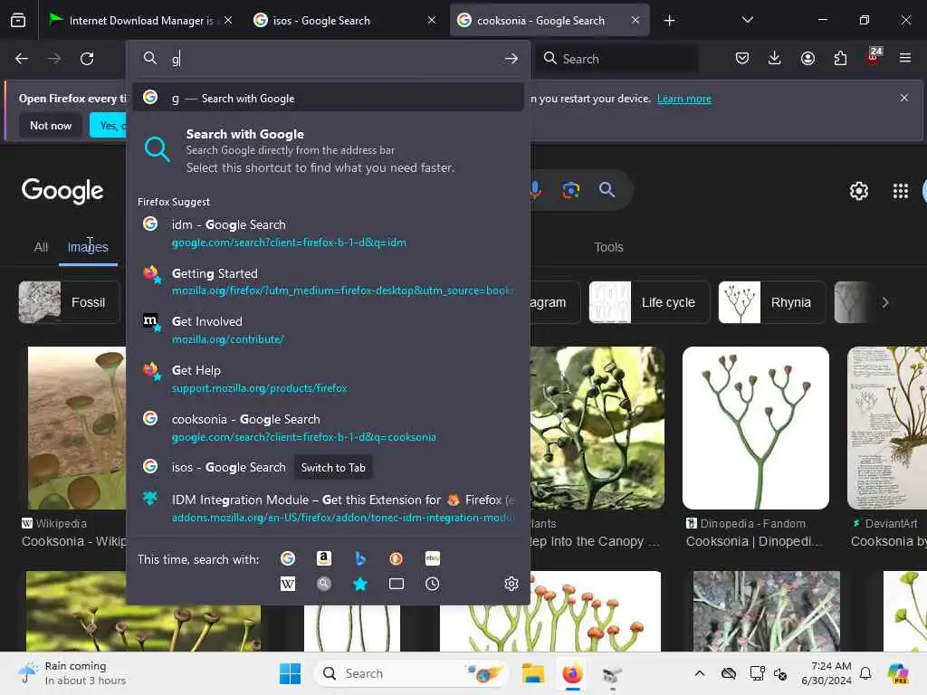Viewport: 927px width, 695px height.
Task: Open the Get Help suggestion
Action: point(328,378)
